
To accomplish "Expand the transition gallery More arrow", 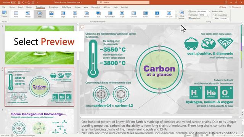I will click(176, 17).
